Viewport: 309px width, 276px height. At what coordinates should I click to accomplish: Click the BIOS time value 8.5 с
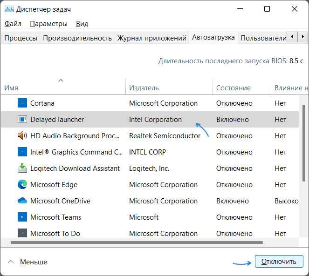[296, 61]
